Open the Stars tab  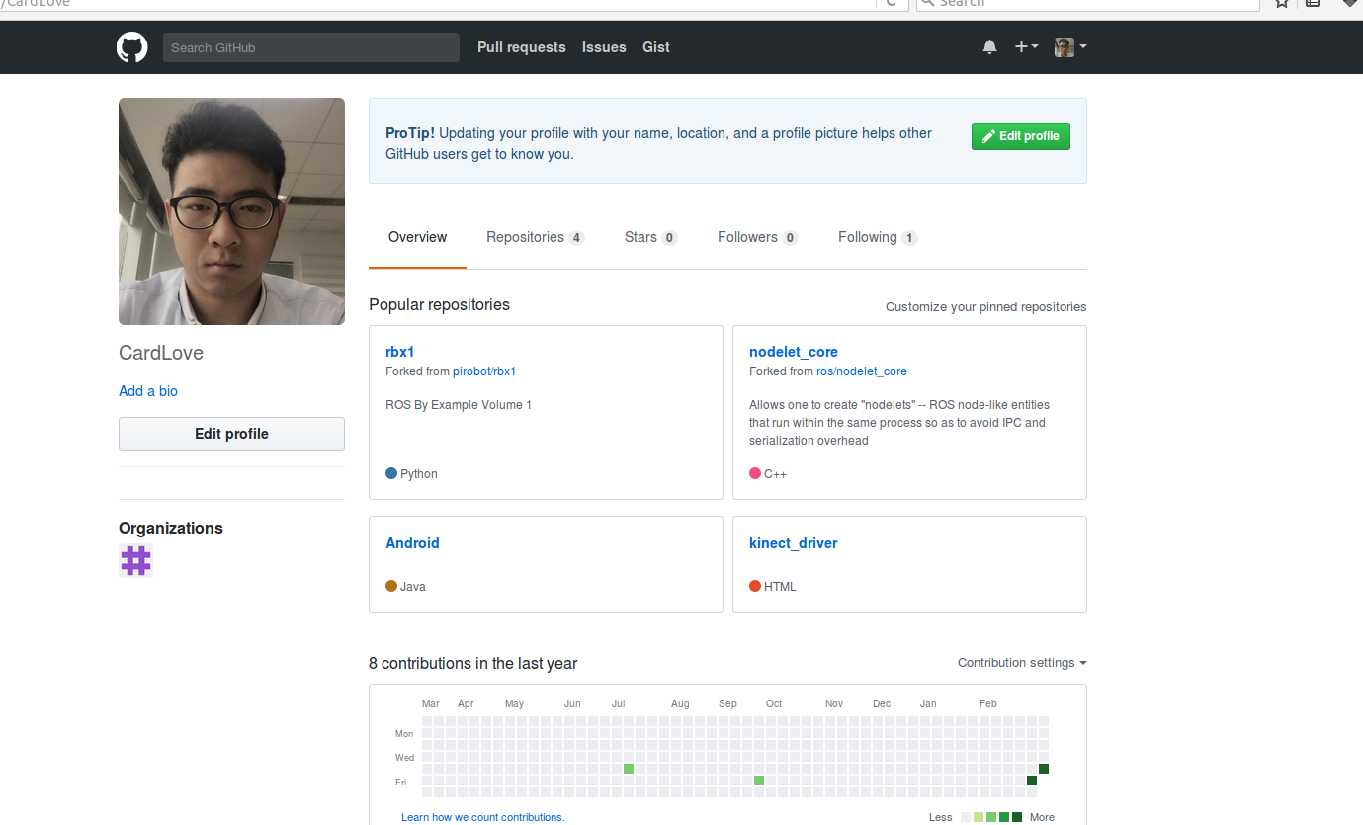649,237
